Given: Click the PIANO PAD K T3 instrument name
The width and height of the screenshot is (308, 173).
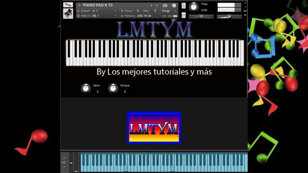Looking at the screenshot, I should [x=98, y=5].
